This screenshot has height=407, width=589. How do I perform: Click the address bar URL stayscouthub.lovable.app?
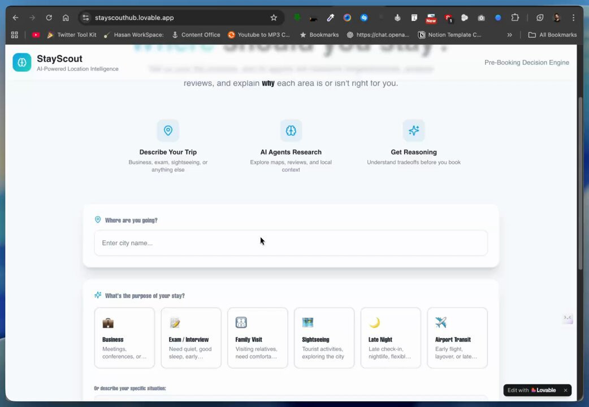click(x=134, y=18)
